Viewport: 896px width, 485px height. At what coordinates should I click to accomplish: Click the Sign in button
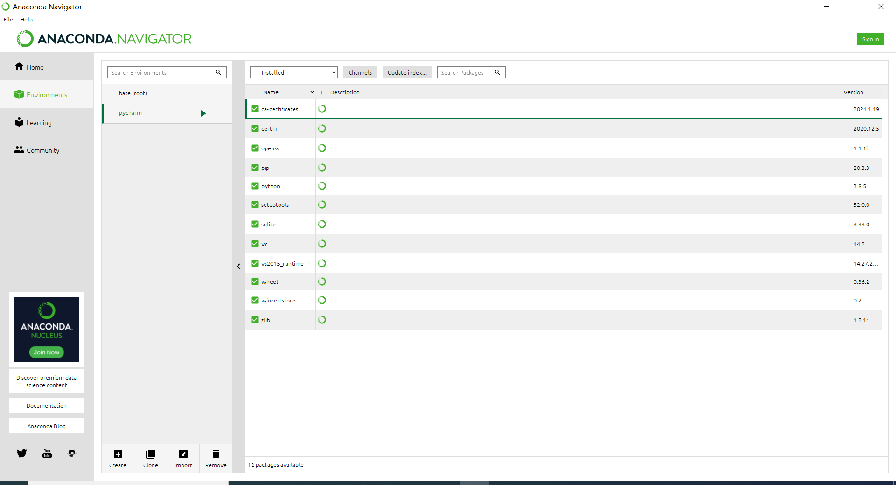point(870,39)
